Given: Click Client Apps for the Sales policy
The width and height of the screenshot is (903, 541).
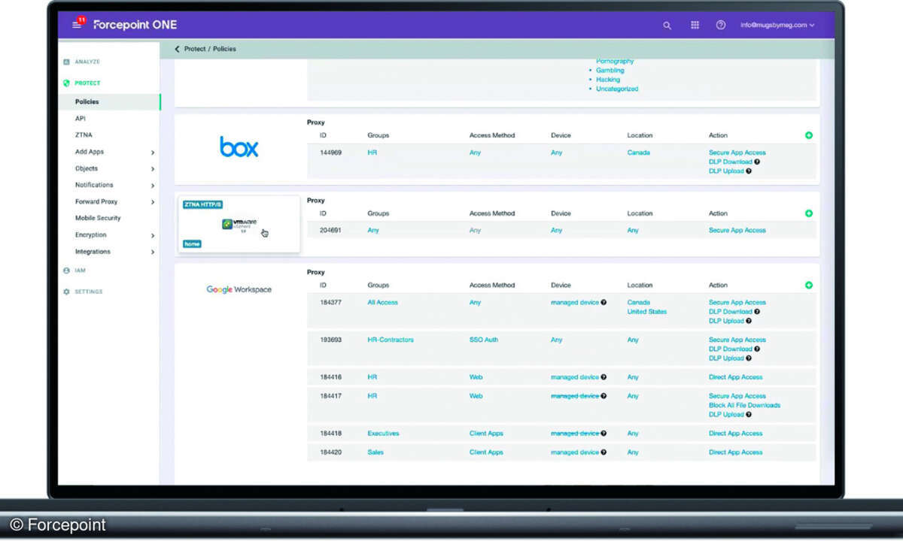Looking at the screenshot, I should [486, 452].
